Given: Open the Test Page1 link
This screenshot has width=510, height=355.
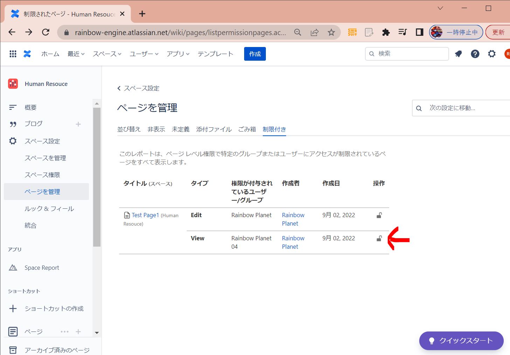Looking at the screenshot, I should (x=145, y=215).
